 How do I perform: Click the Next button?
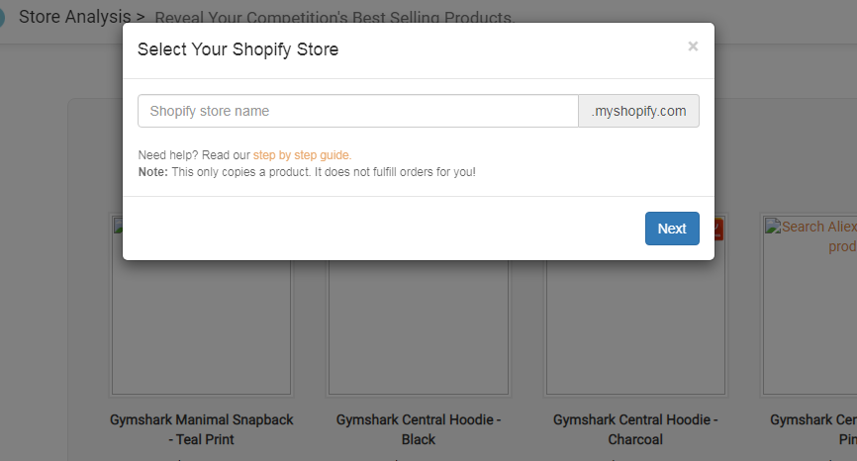coord(672,229)
